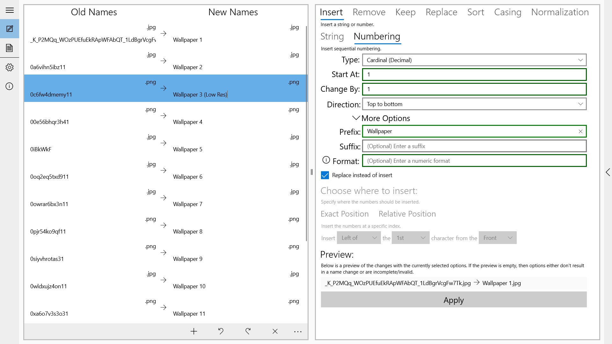Open settings via the gear icon

10,67
